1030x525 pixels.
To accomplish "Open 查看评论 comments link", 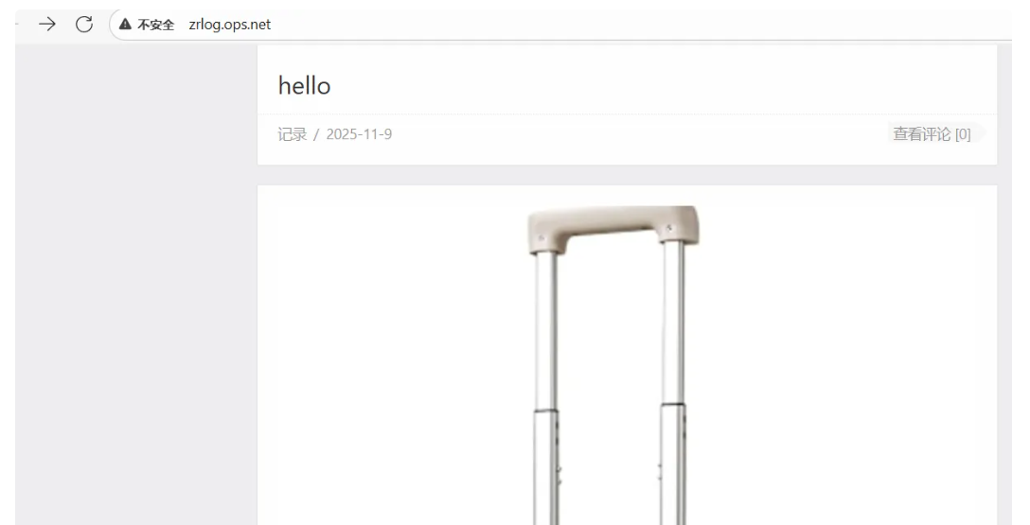I will [x=922, y=134].
